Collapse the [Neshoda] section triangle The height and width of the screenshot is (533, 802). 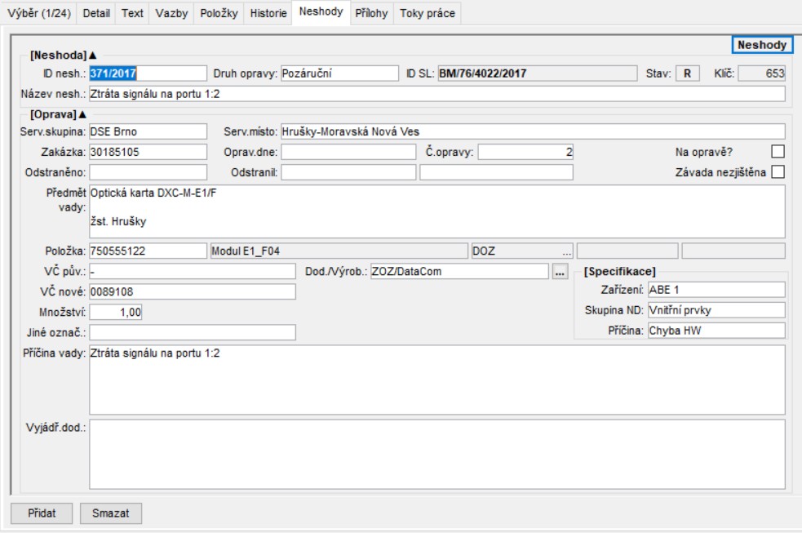coord(93,56)
